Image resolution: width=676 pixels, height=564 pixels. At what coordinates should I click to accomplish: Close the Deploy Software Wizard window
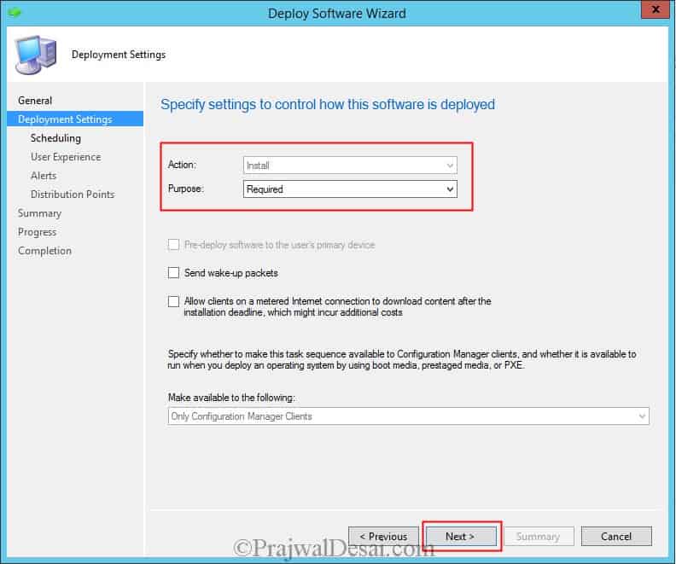(655, 9)
